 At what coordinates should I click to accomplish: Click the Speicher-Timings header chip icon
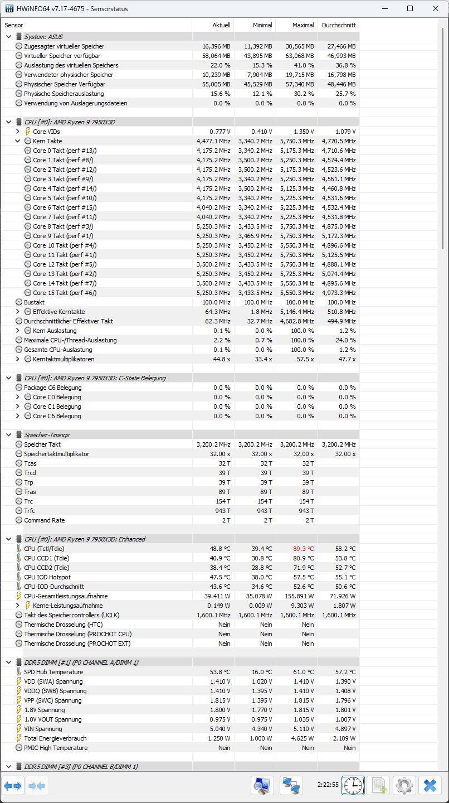pos(19,435)
